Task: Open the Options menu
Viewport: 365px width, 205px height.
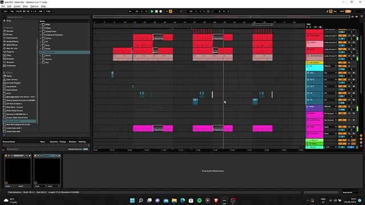Action: click(34, 6)
